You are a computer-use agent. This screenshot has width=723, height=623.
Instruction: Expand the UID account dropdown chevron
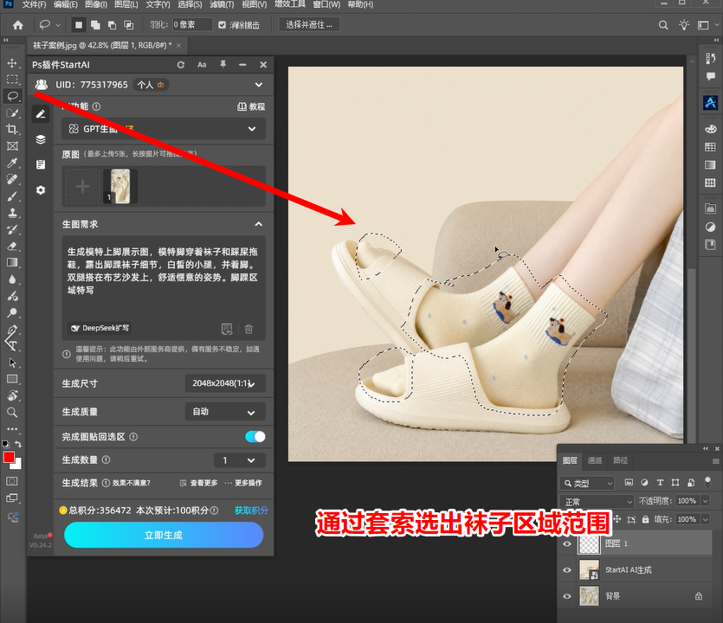pos(259,85)
